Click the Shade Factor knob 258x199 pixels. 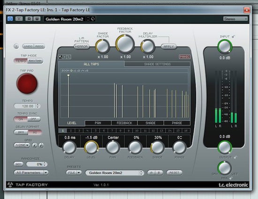pos(103,46)
